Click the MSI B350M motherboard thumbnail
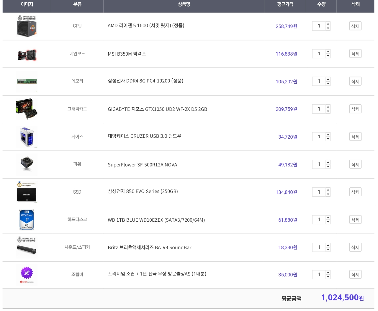This screenshot has height=311, width=378. pyautogui.click(x=27, y=55)
